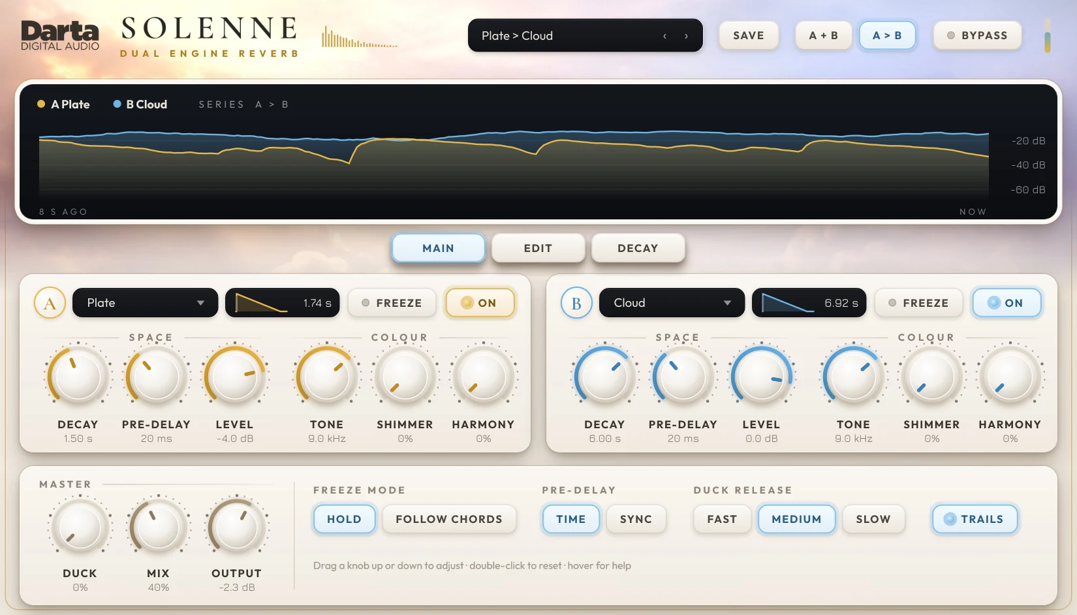Open the Cloud algorithm dropdown
Viewport: 1077px width, 615px height.
click(672, 303)
